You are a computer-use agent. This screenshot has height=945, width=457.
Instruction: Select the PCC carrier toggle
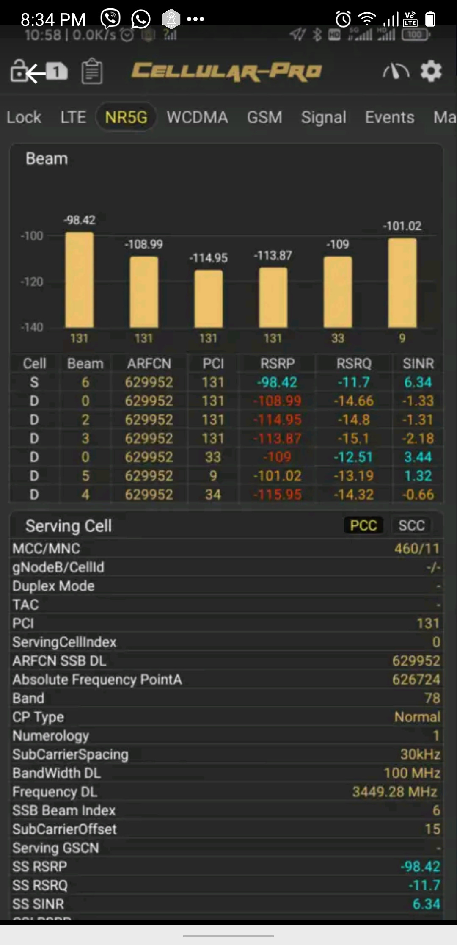coord(363,525)
